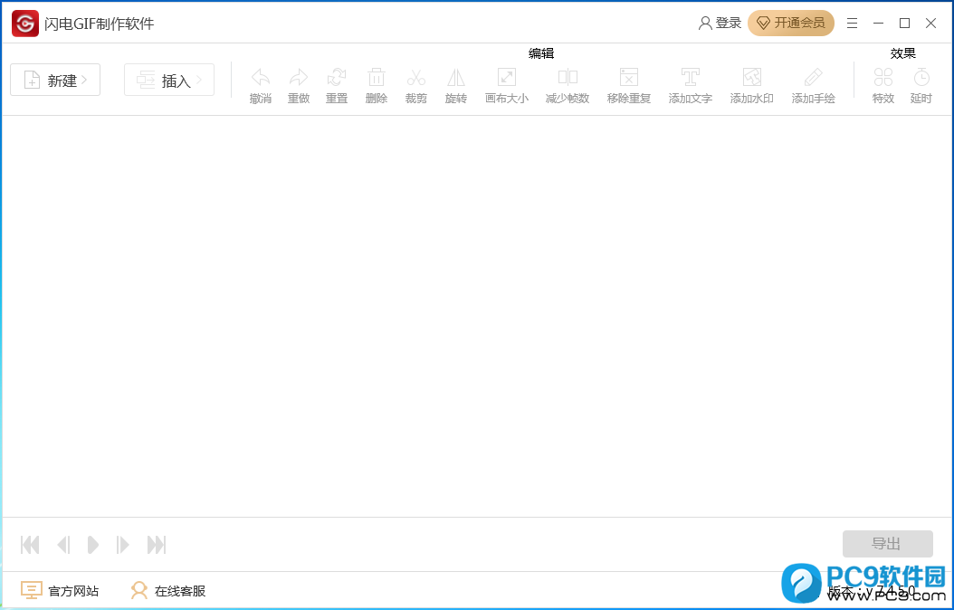Open the 插入 dropdown button
The width and height of the screenshot is (954, 610).
[169, 80]
